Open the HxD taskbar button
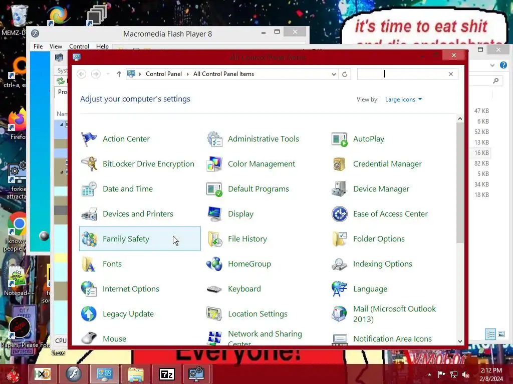 pos(42,374)
